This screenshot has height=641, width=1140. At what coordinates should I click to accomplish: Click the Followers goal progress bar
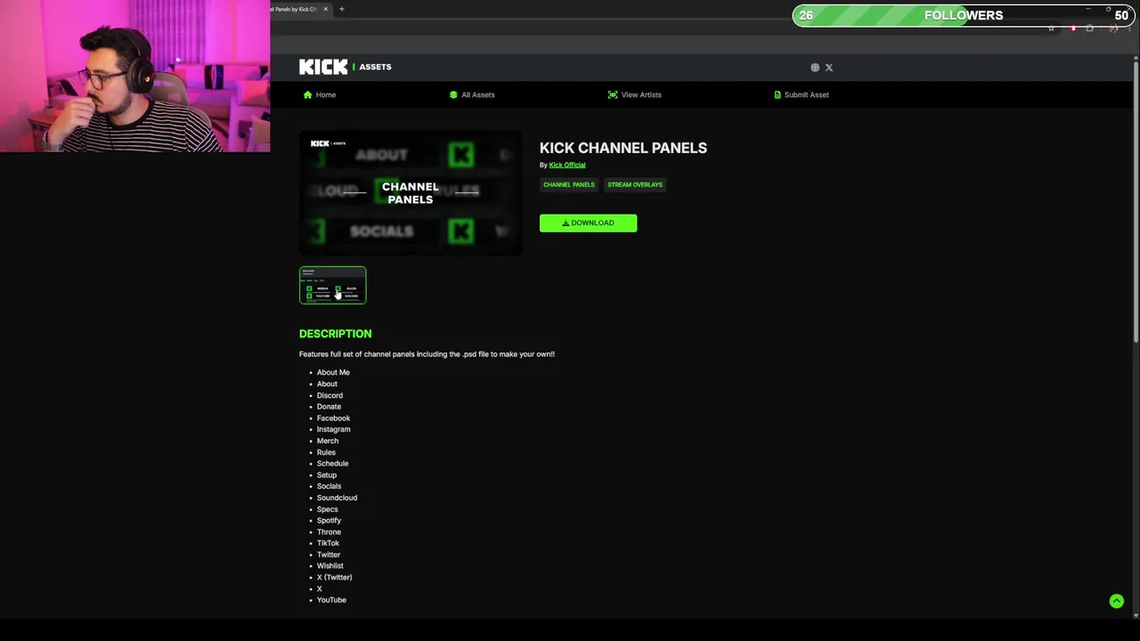[x=963, y=15]
